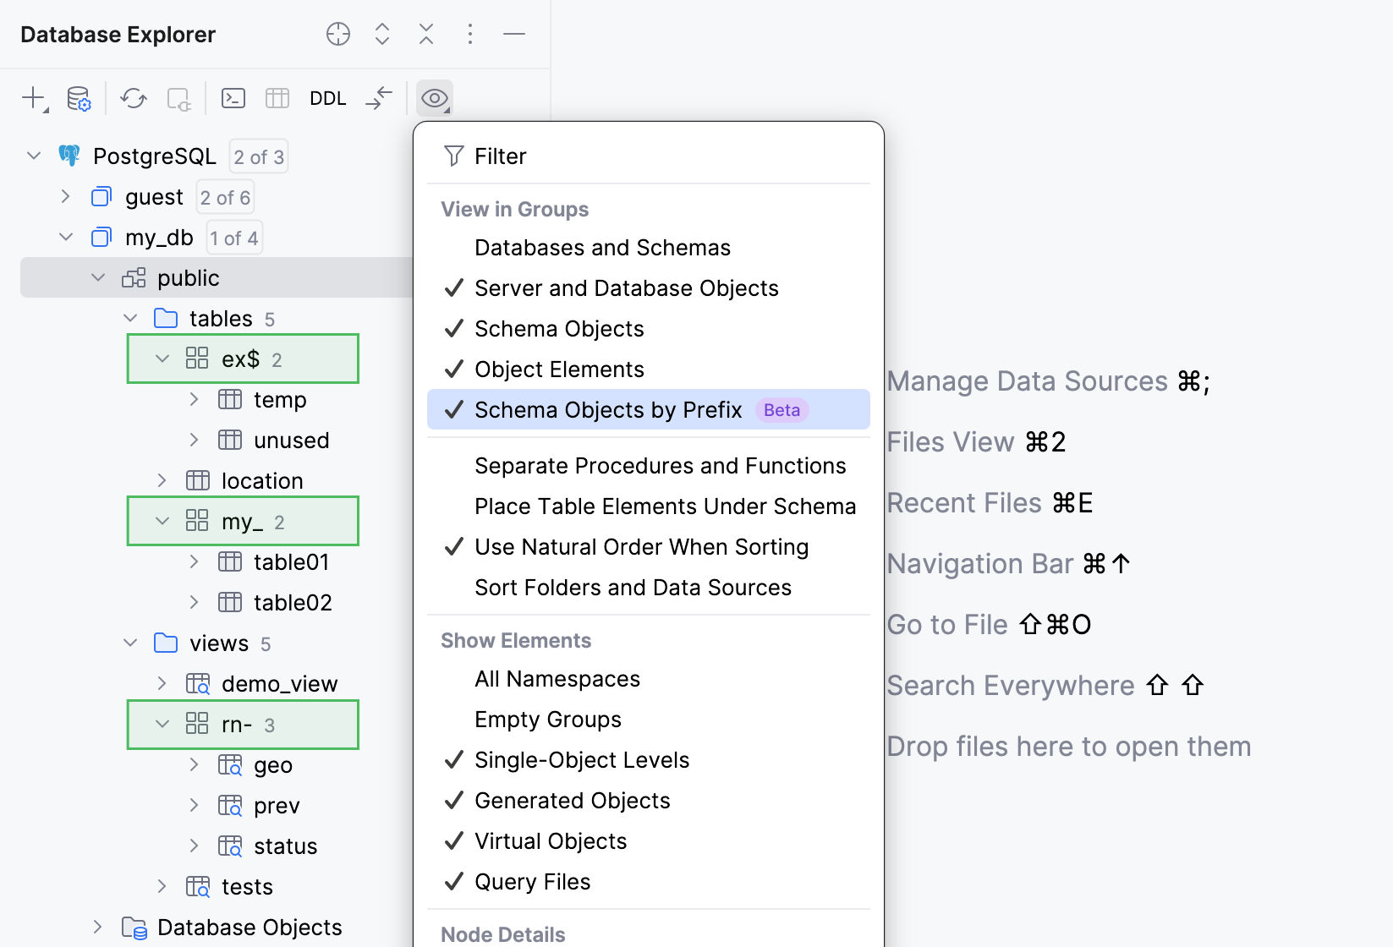Collapse the public schema node
The image size is (1393, 947).
98,277
